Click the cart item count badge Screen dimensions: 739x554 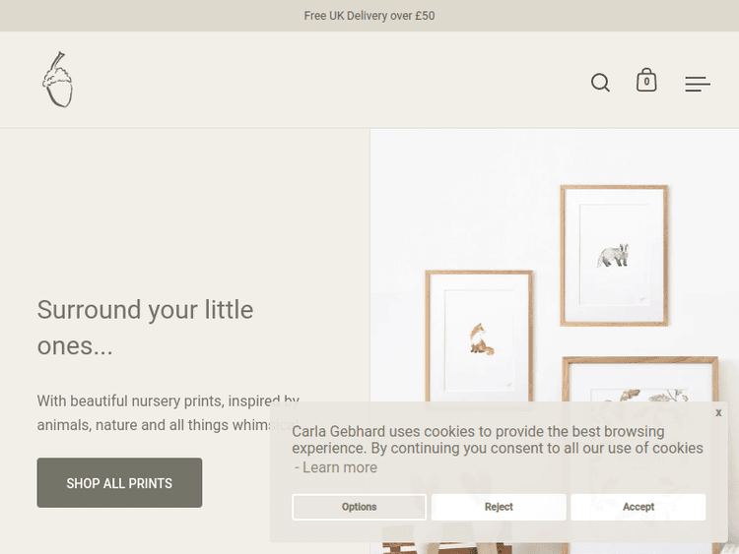tap(646, 83)
